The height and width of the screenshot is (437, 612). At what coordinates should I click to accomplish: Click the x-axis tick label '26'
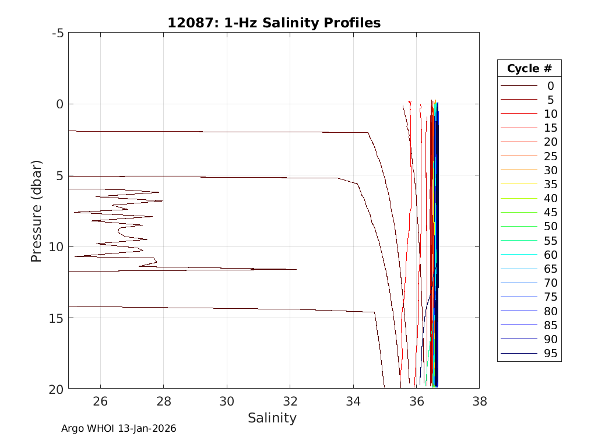(100, 401)
